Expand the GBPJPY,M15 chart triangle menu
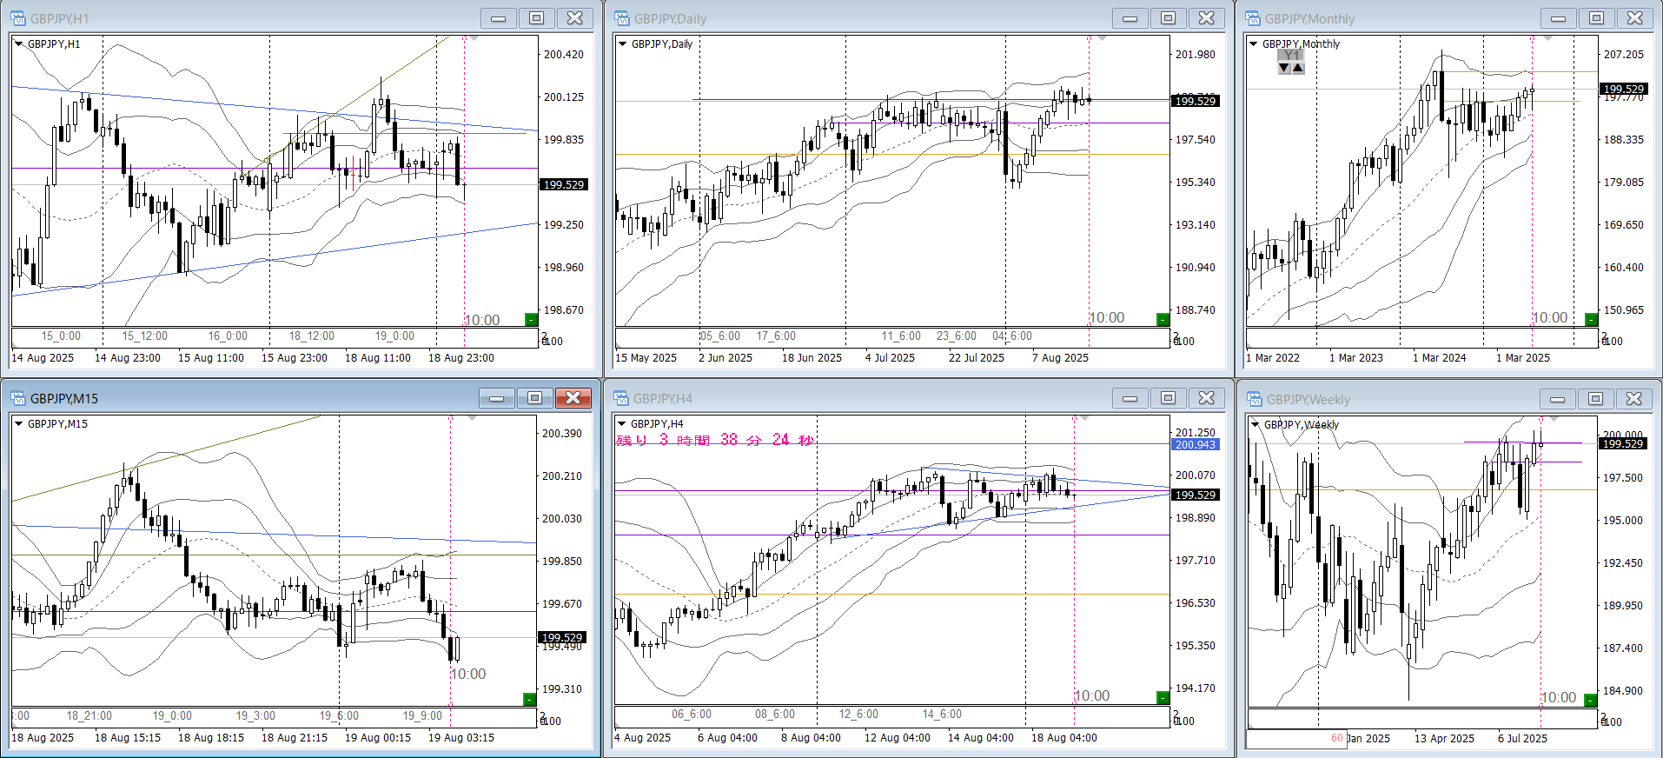The image size is (1663, 758). (x=18, y=423)
